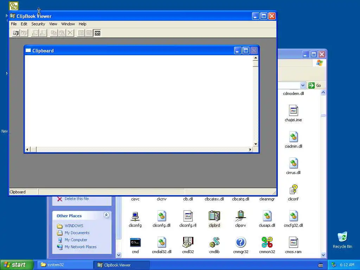Select the cliconfg.rll file icon
This screenshot has height=270, width=360.
pyautogui.click(x=188, y=216)
